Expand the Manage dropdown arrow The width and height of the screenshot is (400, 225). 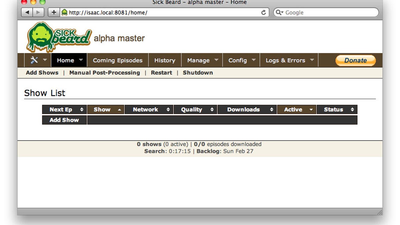pos(216,60)
